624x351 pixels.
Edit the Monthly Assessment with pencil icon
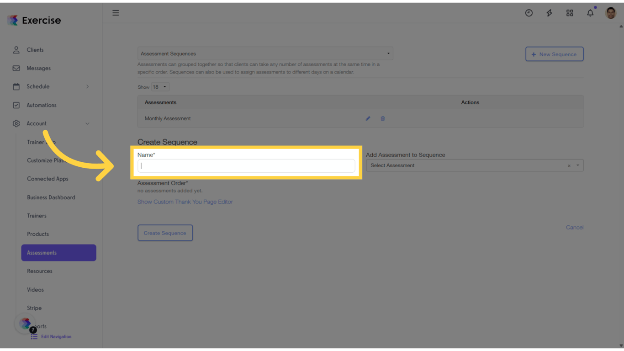(368, 118)
